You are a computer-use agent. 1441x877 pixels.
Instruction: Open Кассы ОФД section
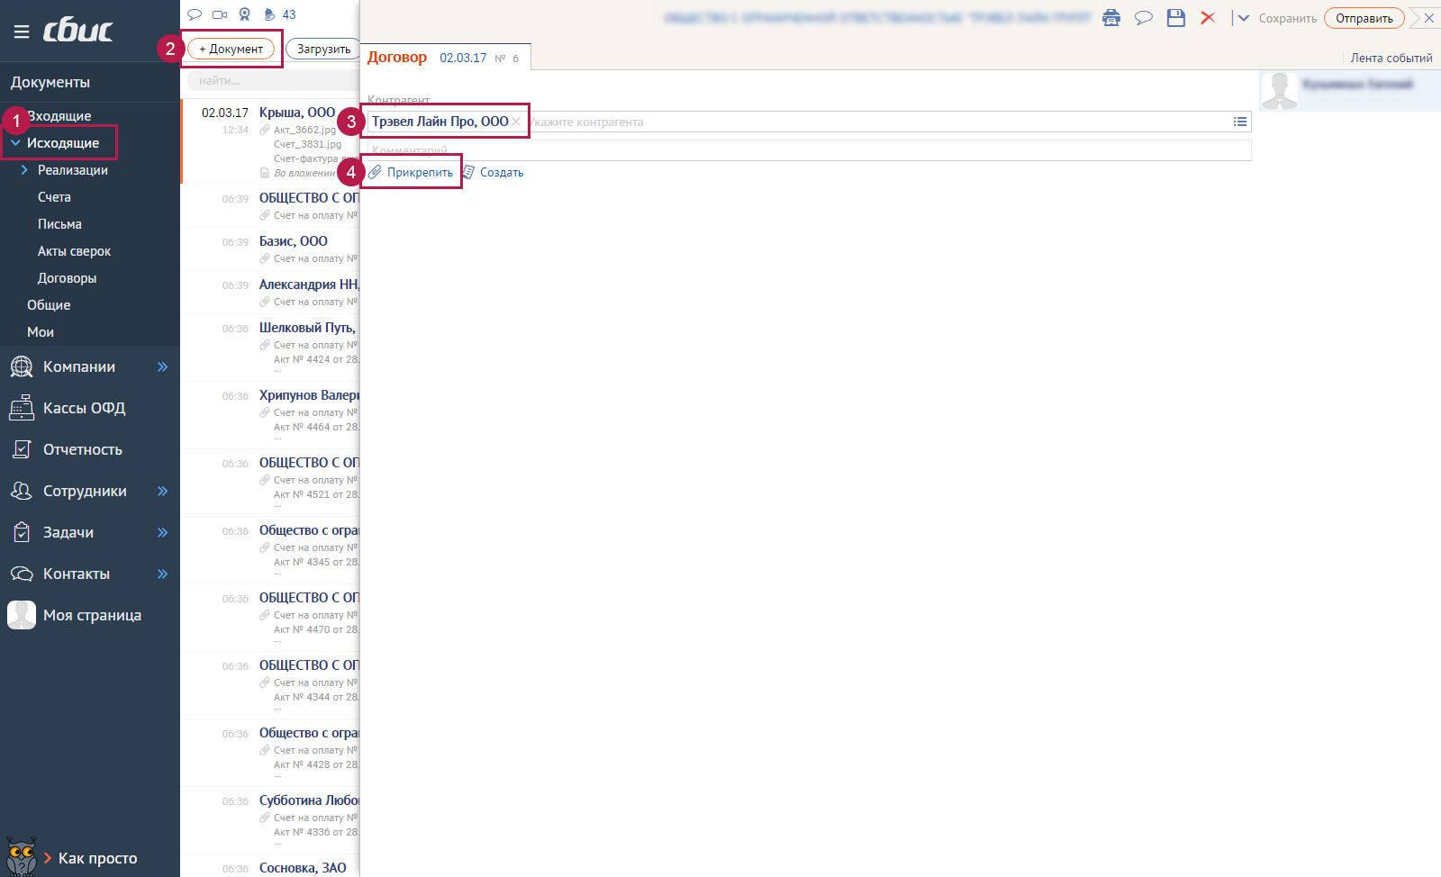coord(84,408)
